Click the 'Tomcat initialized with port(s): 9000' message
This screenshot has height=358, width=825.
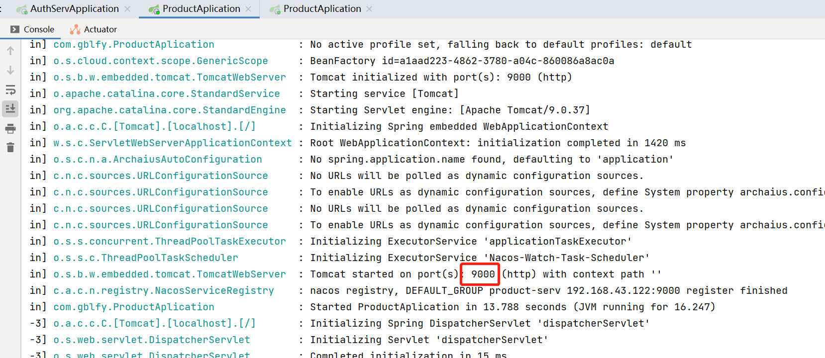(x=441, y=77)
